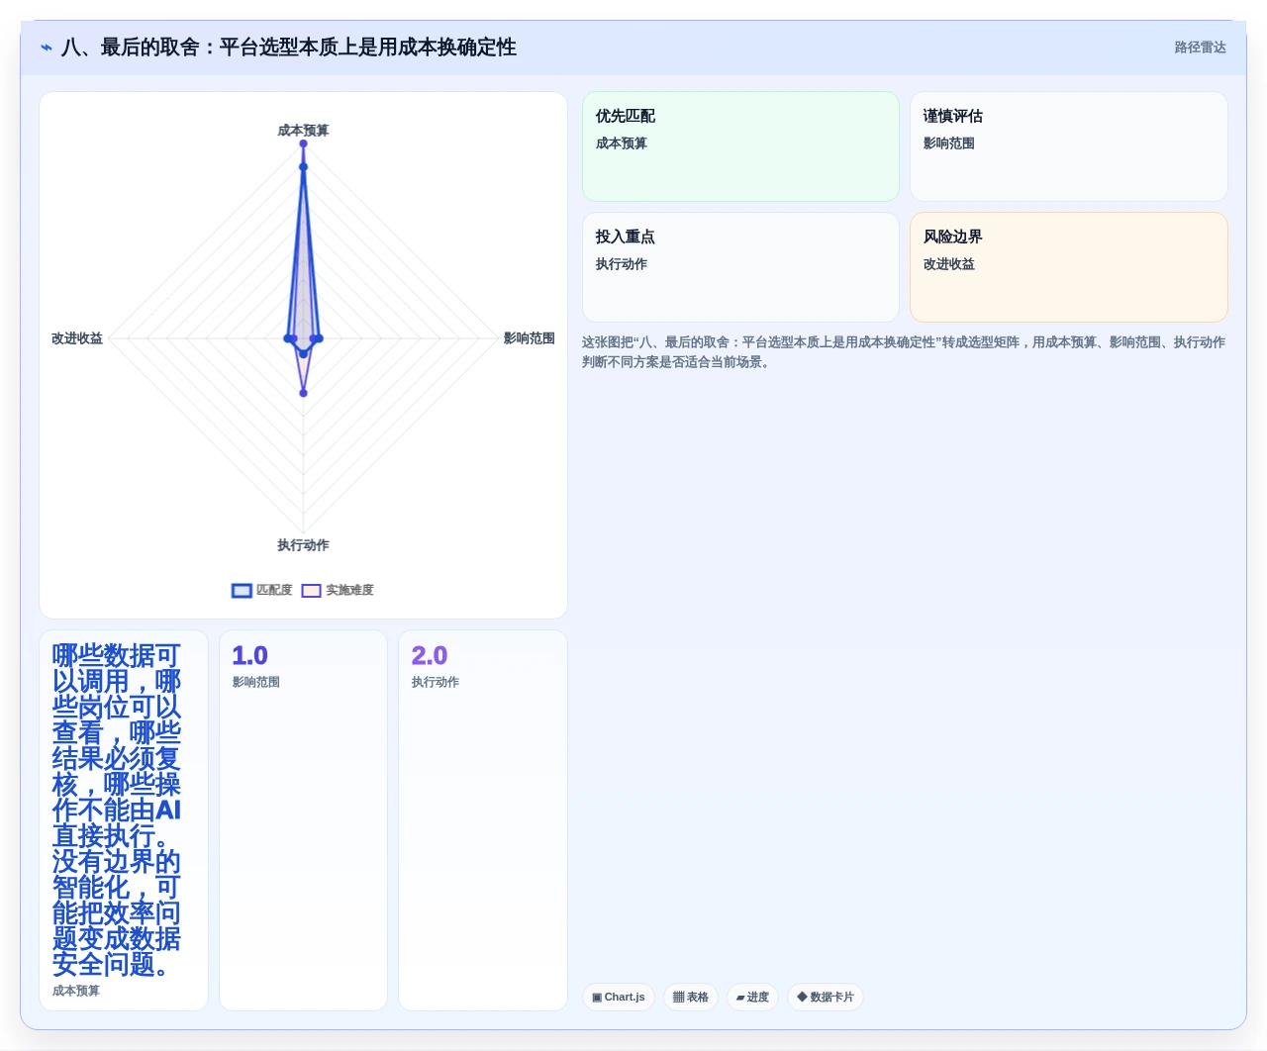Click the 进度 tag chip

coord(752,997)
